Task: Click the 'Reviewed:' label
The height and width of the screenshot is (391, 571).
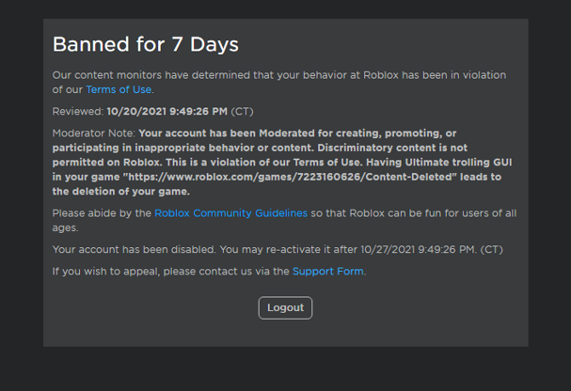Action: pyautogui.click(x=78, y=111)
